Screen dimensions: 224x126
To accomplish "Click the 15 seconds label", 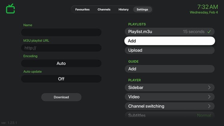I will coord(194,32).
